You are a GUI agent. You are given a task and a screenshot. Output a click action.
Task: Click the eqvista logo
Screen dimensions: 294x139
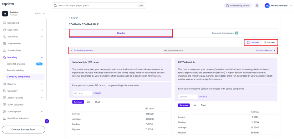coord(8,4)
